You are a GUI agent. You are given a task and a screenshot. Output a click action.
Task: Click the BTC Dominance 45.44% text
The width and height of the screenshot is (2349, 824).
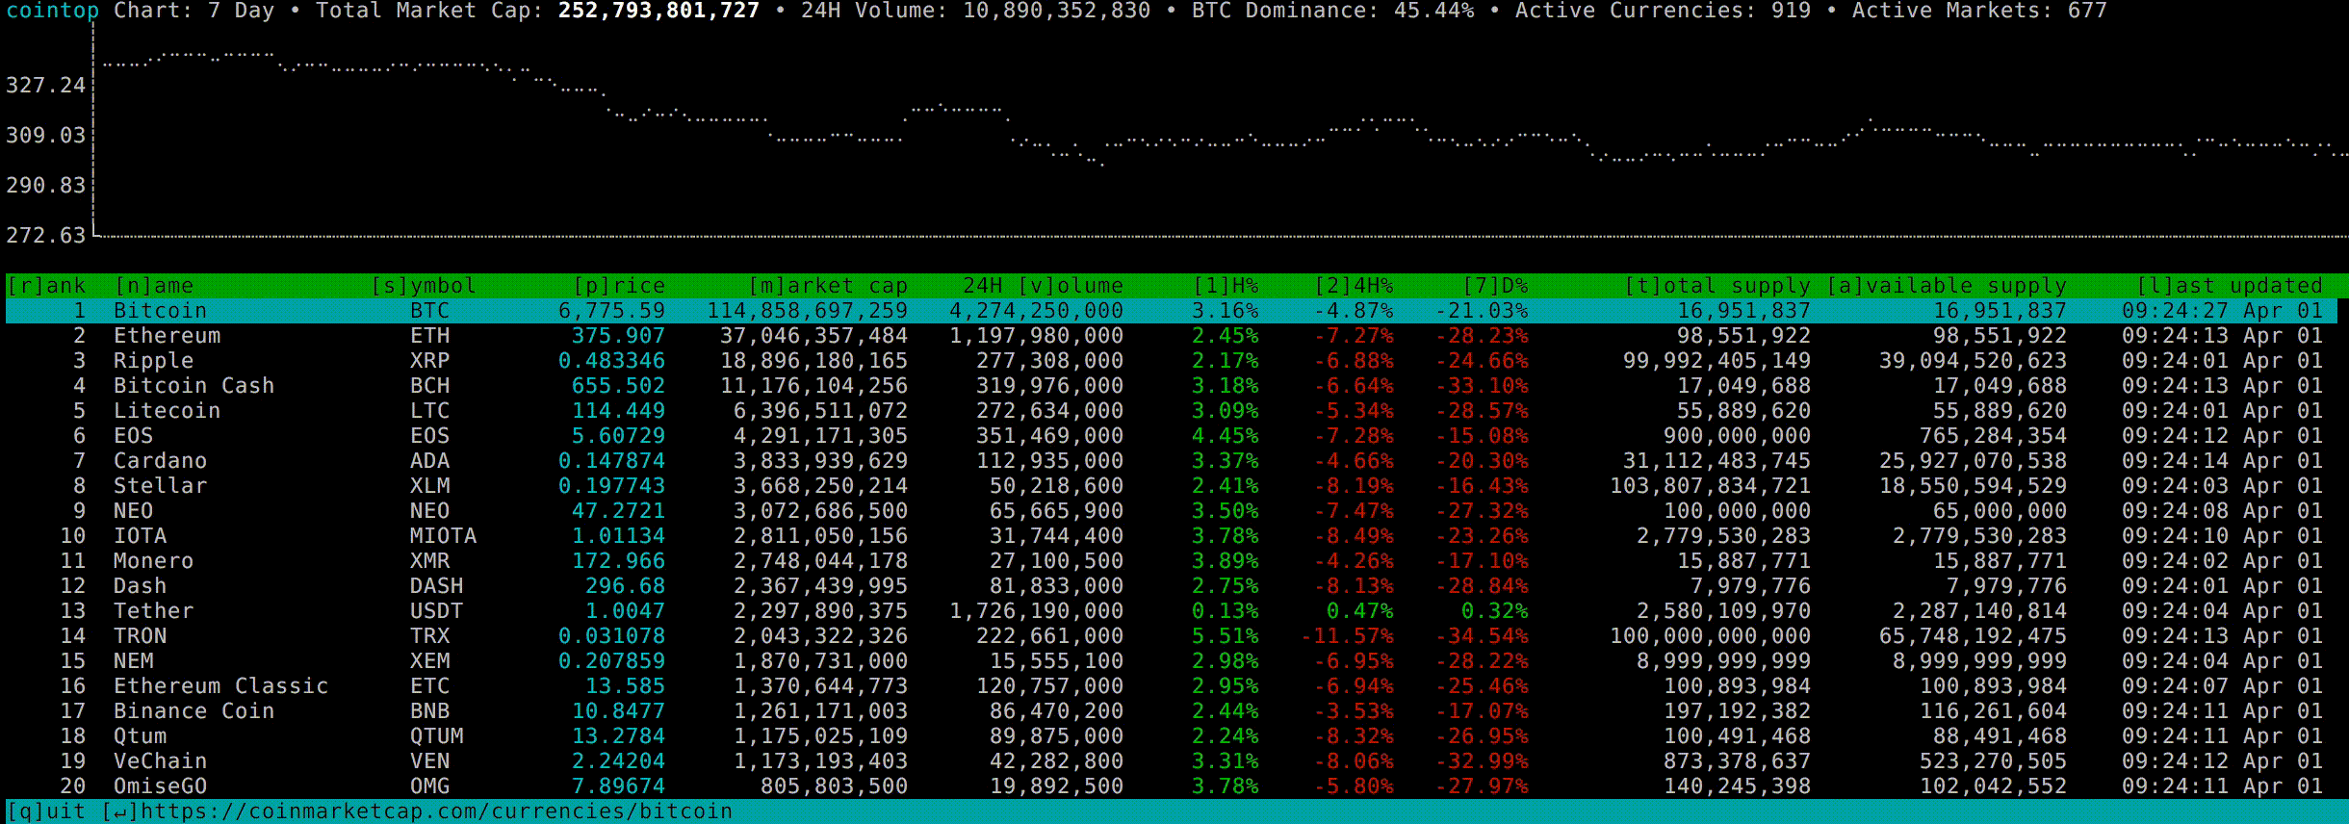[x=1333, y=11]
